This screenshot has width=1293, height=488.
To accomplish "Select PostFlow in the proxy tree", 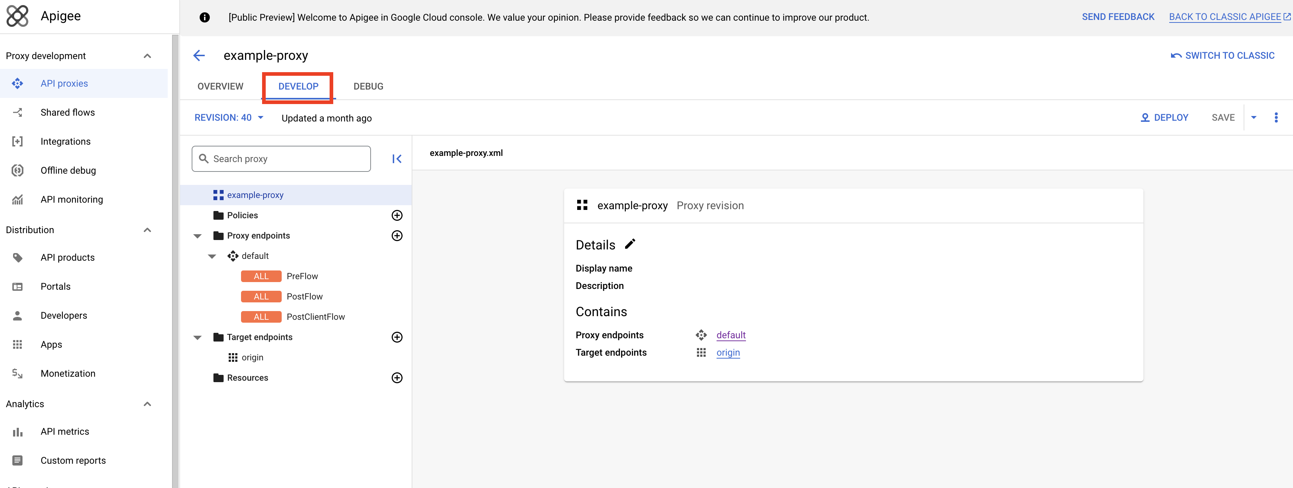I will [304, 297].
